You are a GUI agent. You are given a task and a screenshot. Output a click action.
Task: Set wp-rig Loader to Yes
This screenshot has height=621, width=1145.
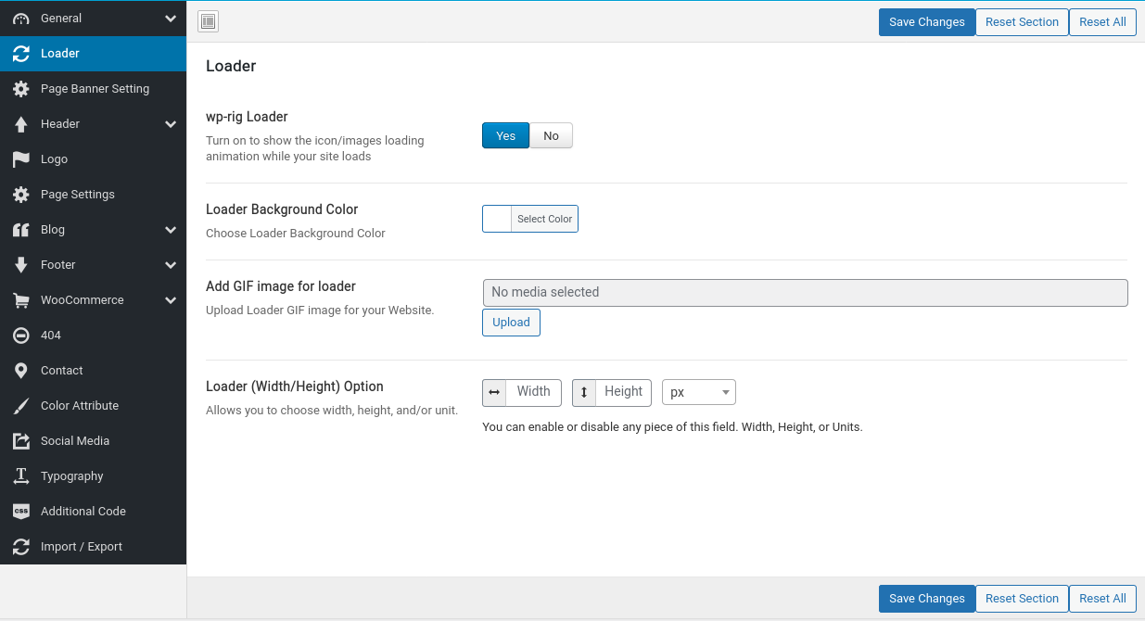(505, 135)
